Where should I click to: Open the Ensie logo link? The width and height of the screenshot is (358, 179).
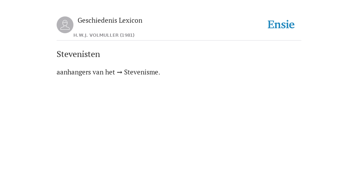[x=281, y=24]
